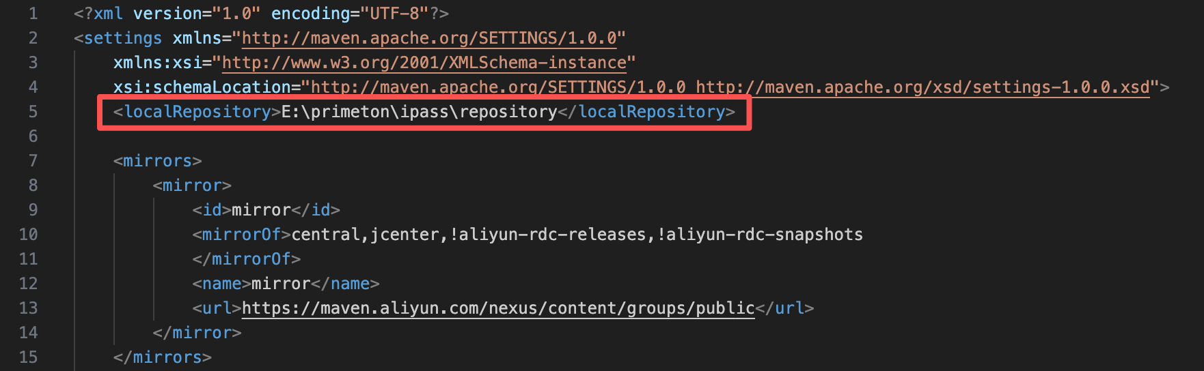Click the mirror text inside the name element

point(281,284)
